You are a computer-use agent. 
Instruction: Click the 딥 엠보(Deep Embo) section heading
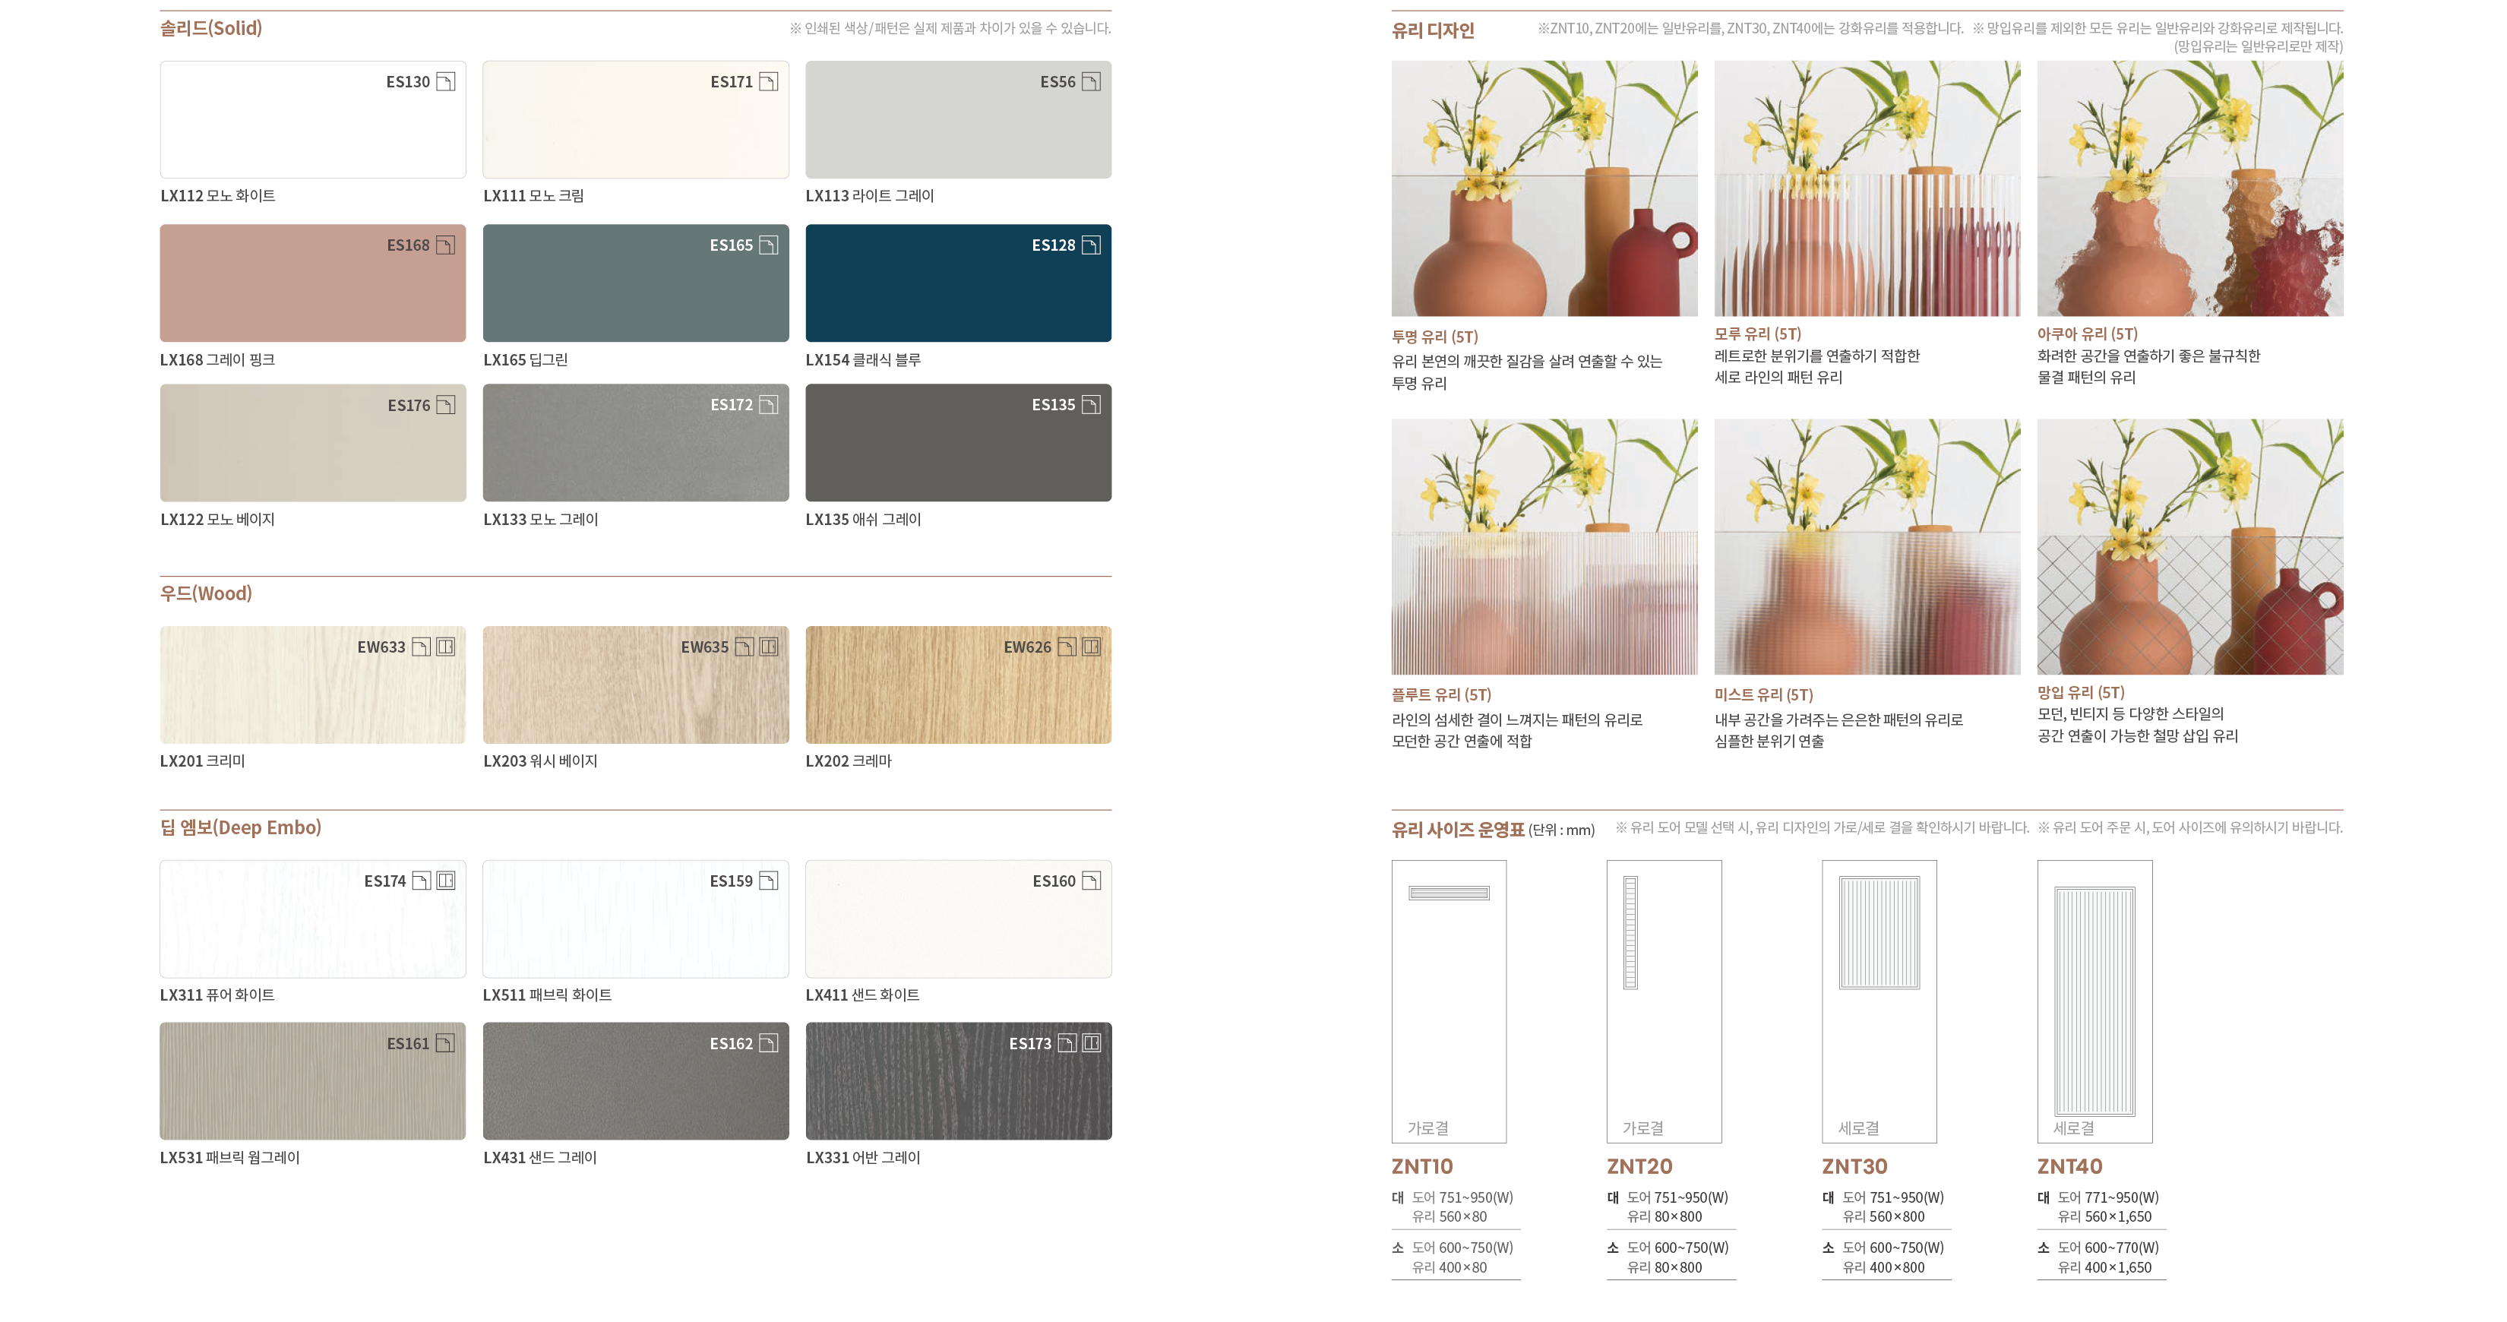(240, 827)
